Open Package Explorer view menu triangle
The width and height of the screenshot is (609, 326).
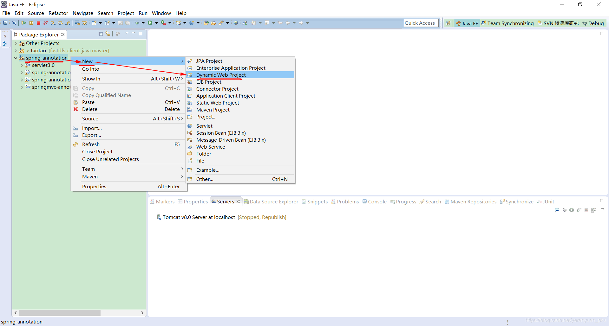click(127, 33)
